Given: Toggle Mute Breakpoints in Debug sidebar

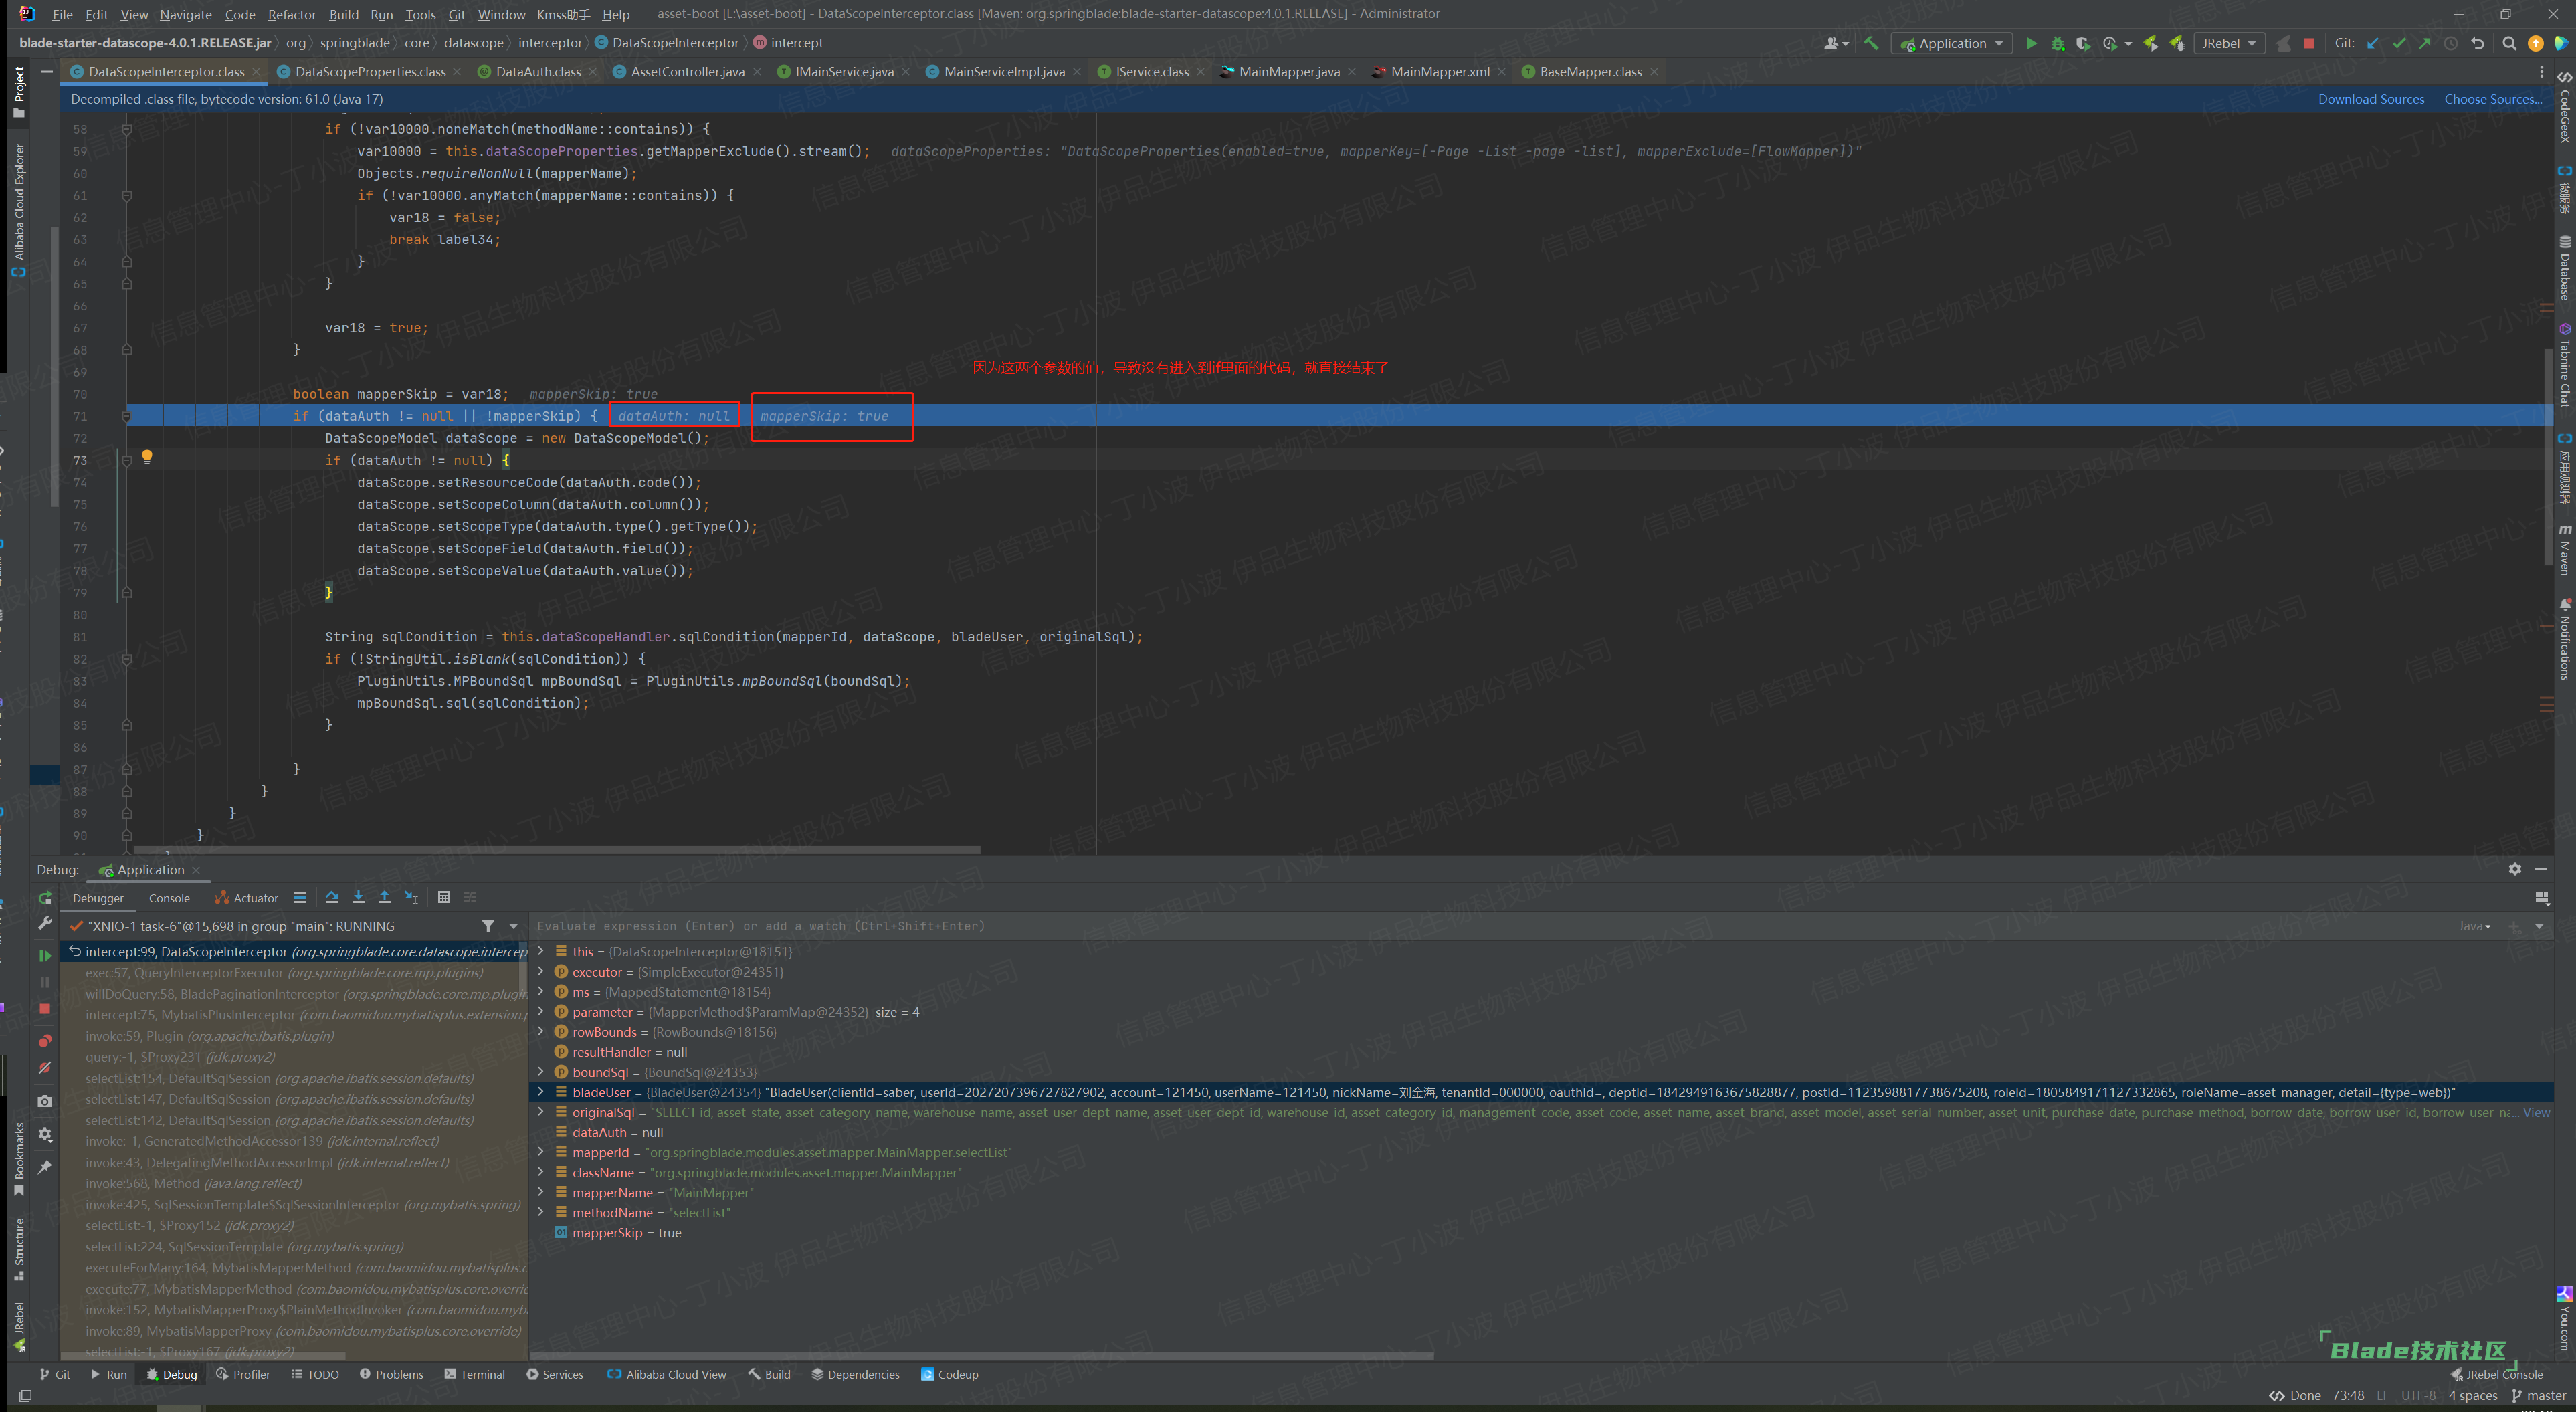Looking at the screenshot, I should click(45, 1068).
